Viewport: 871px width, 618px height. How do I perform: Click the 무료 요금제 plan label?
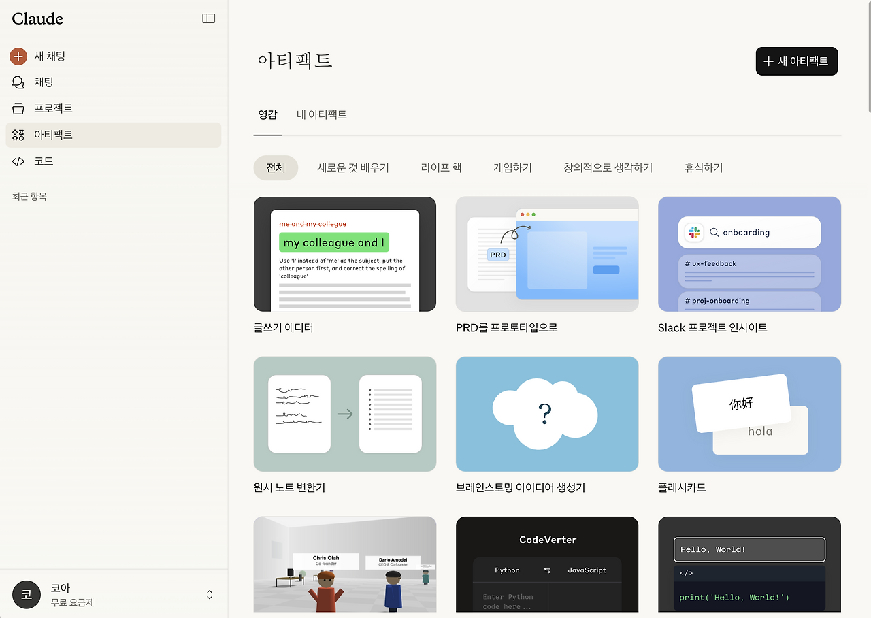(x=72, y=602)
